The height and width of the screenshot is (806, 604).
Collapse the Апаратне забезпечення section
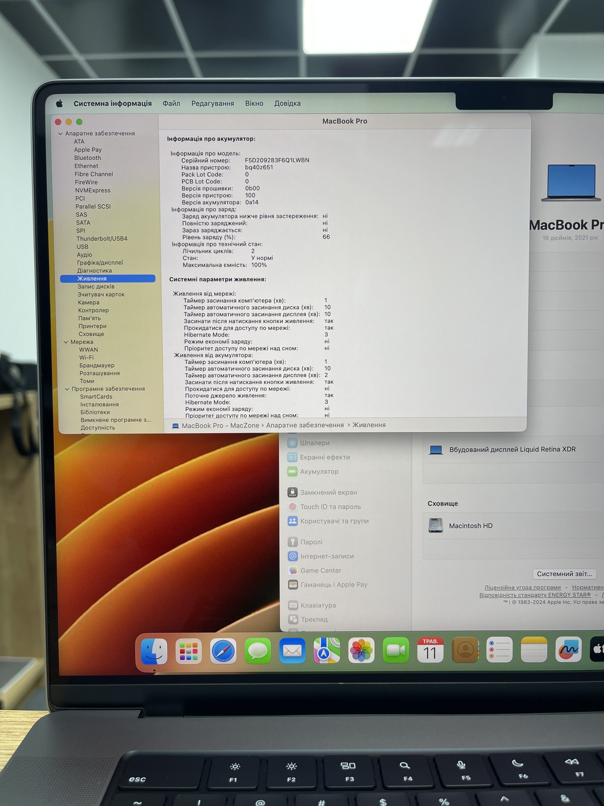(x=60, y=134)
